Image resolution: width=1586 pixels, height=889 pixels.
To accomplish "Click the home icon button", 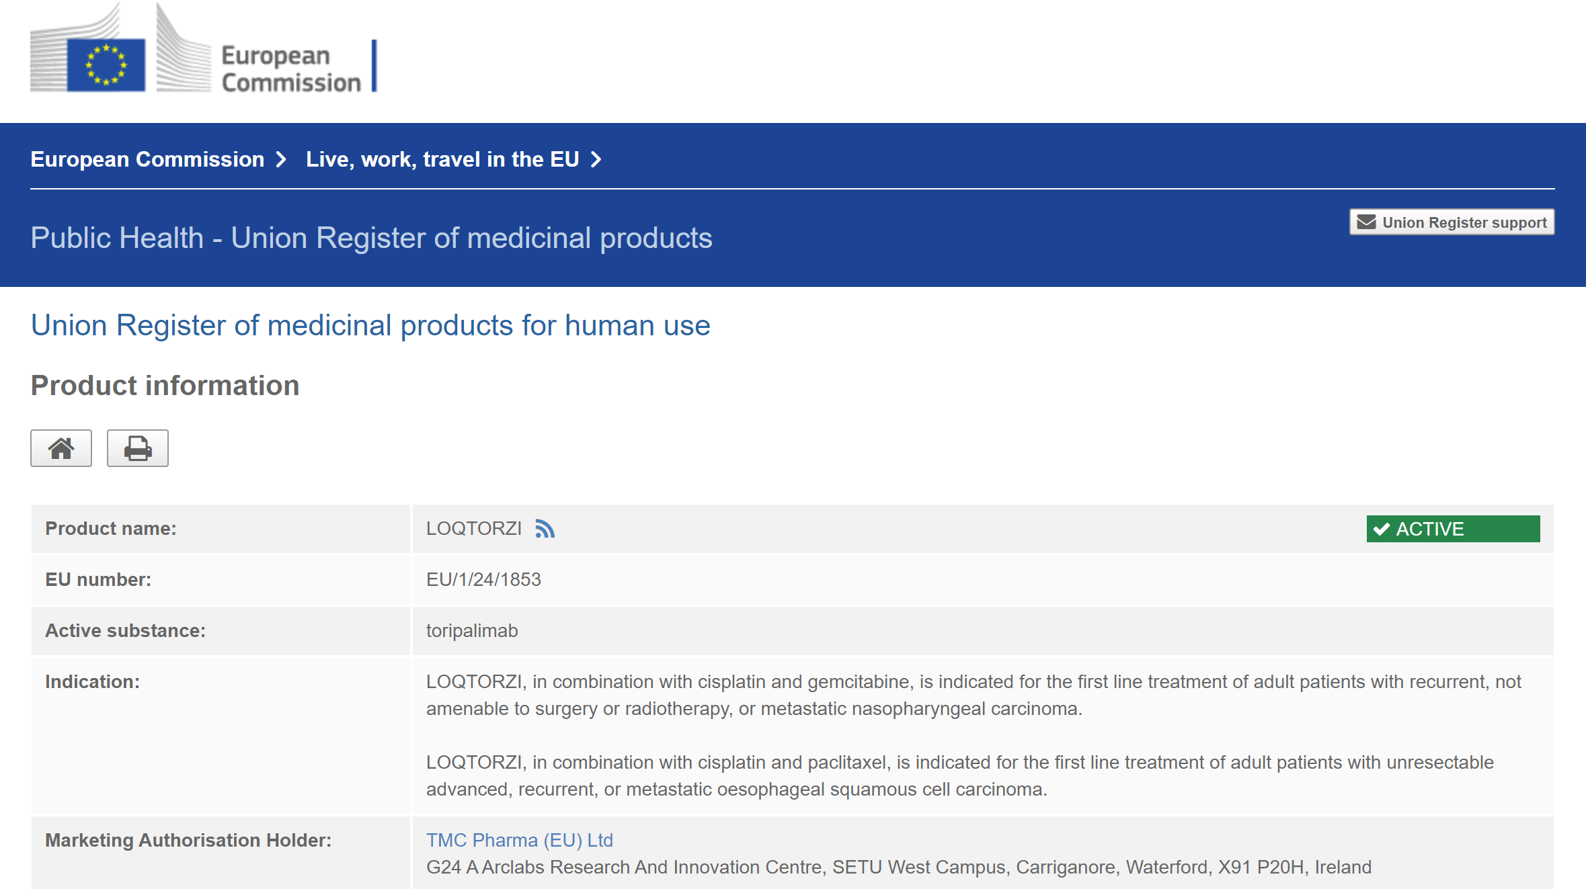I will click(x=61, y=448).
